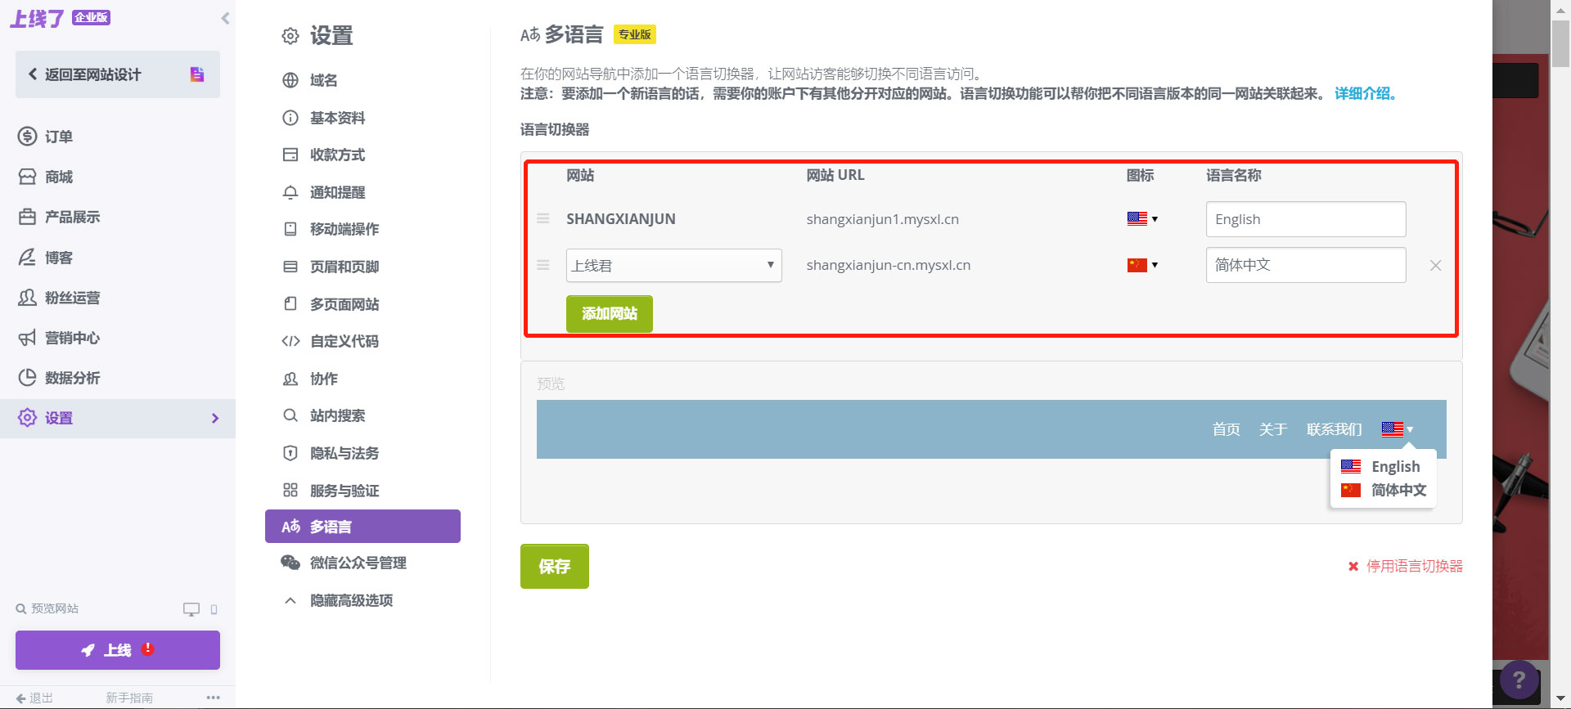
Task: Click the 简体中文 language name field
Action: coord(1306,265)
